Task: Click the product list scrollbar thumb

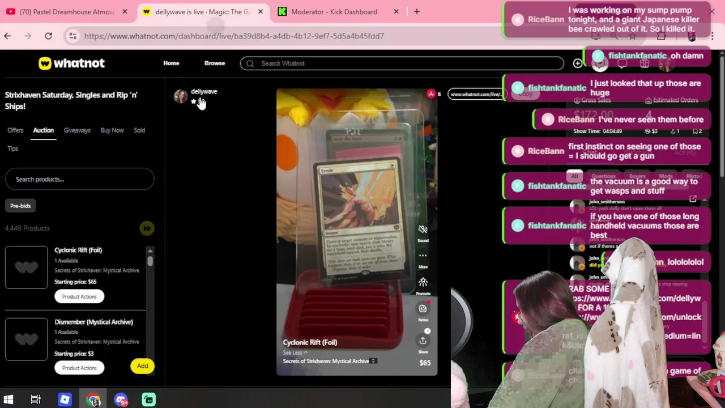Action: (150, 261)
